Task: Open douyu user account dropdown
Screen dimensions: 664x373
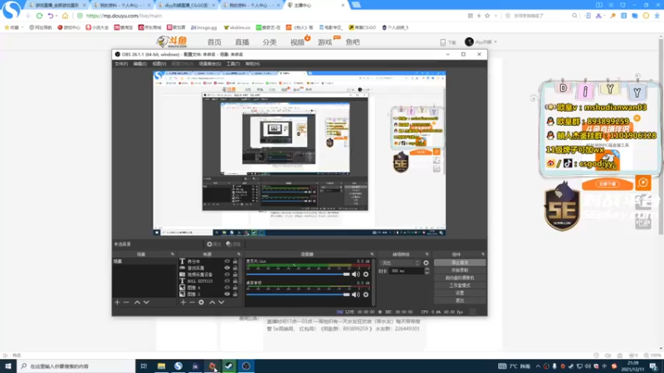Action: pyautogui.click(x=481, y=42)
